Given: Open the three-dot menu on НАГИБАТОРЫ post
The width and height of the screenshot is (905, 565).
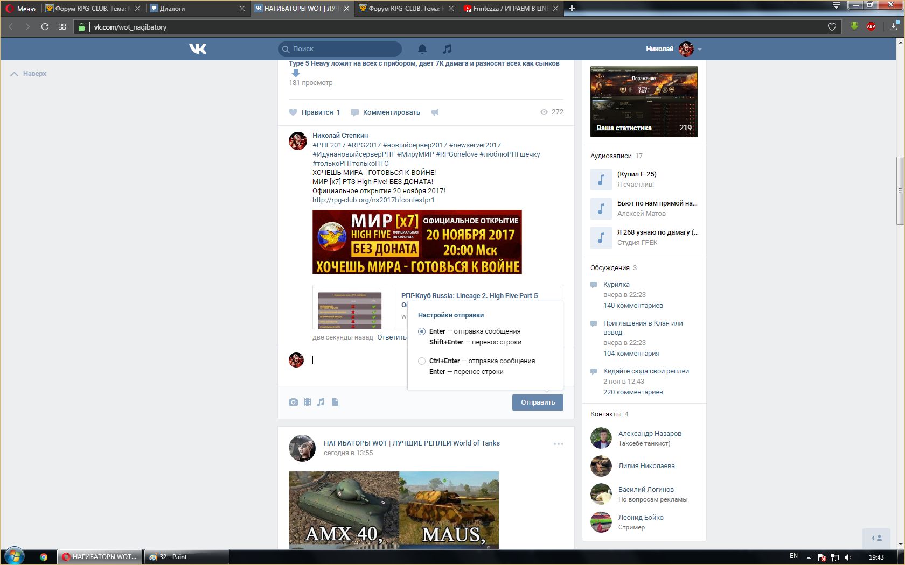Looking at the screenshot, I should click(559, 444).
